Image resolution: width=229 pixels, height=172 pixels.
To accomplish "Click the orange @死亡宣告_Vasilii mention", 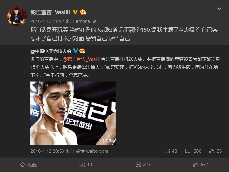I will click(81, 59).
